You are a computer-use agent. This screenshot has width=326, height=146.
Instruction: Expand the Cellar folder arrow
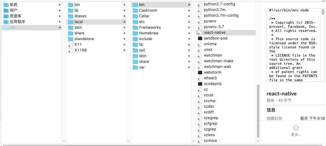point(189,16)
